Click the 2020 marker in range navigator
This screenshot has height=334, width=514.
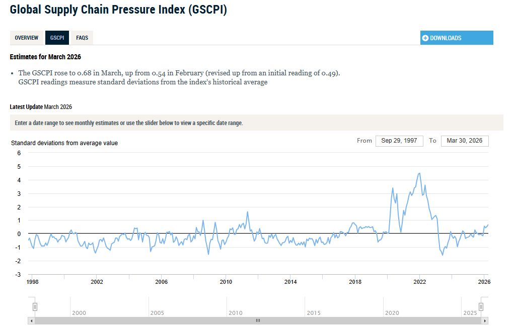click(392, 313)
